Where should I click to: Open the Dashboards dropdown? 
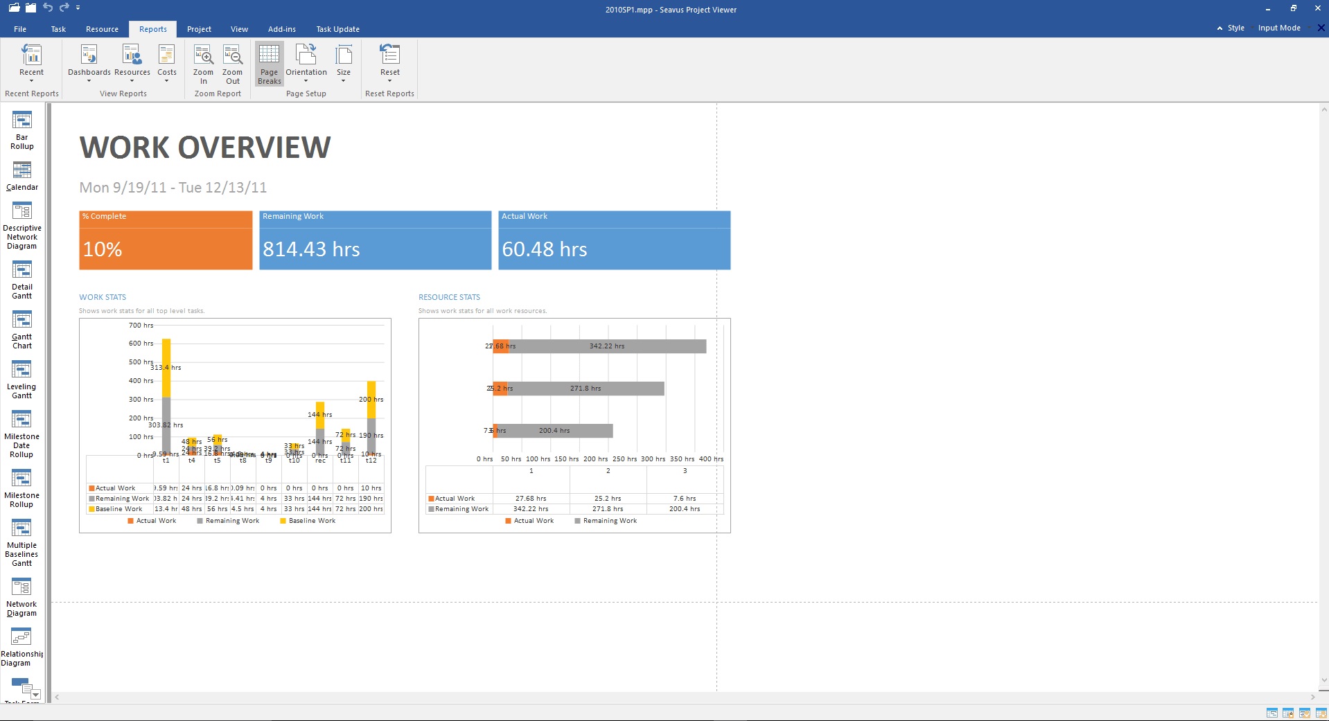click(x=89, y=64)
